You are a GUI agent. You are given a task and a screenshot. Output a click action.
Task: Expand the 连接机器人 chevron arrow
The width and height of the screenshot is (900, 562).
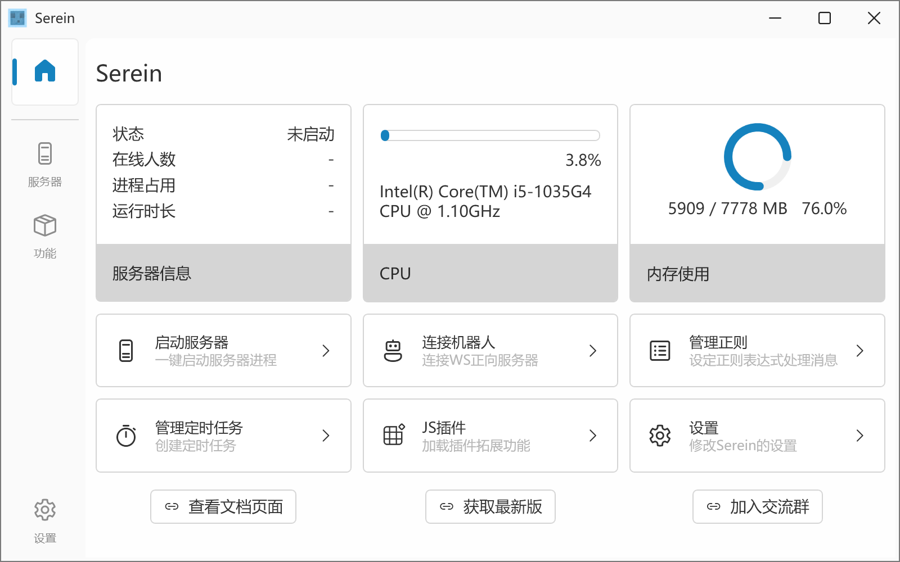pos(593,351)
